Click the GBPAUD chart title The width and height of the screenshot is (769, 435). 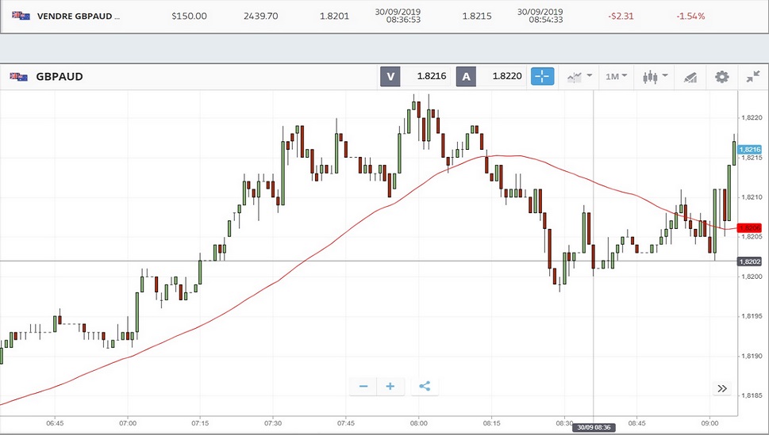point(60,76)
